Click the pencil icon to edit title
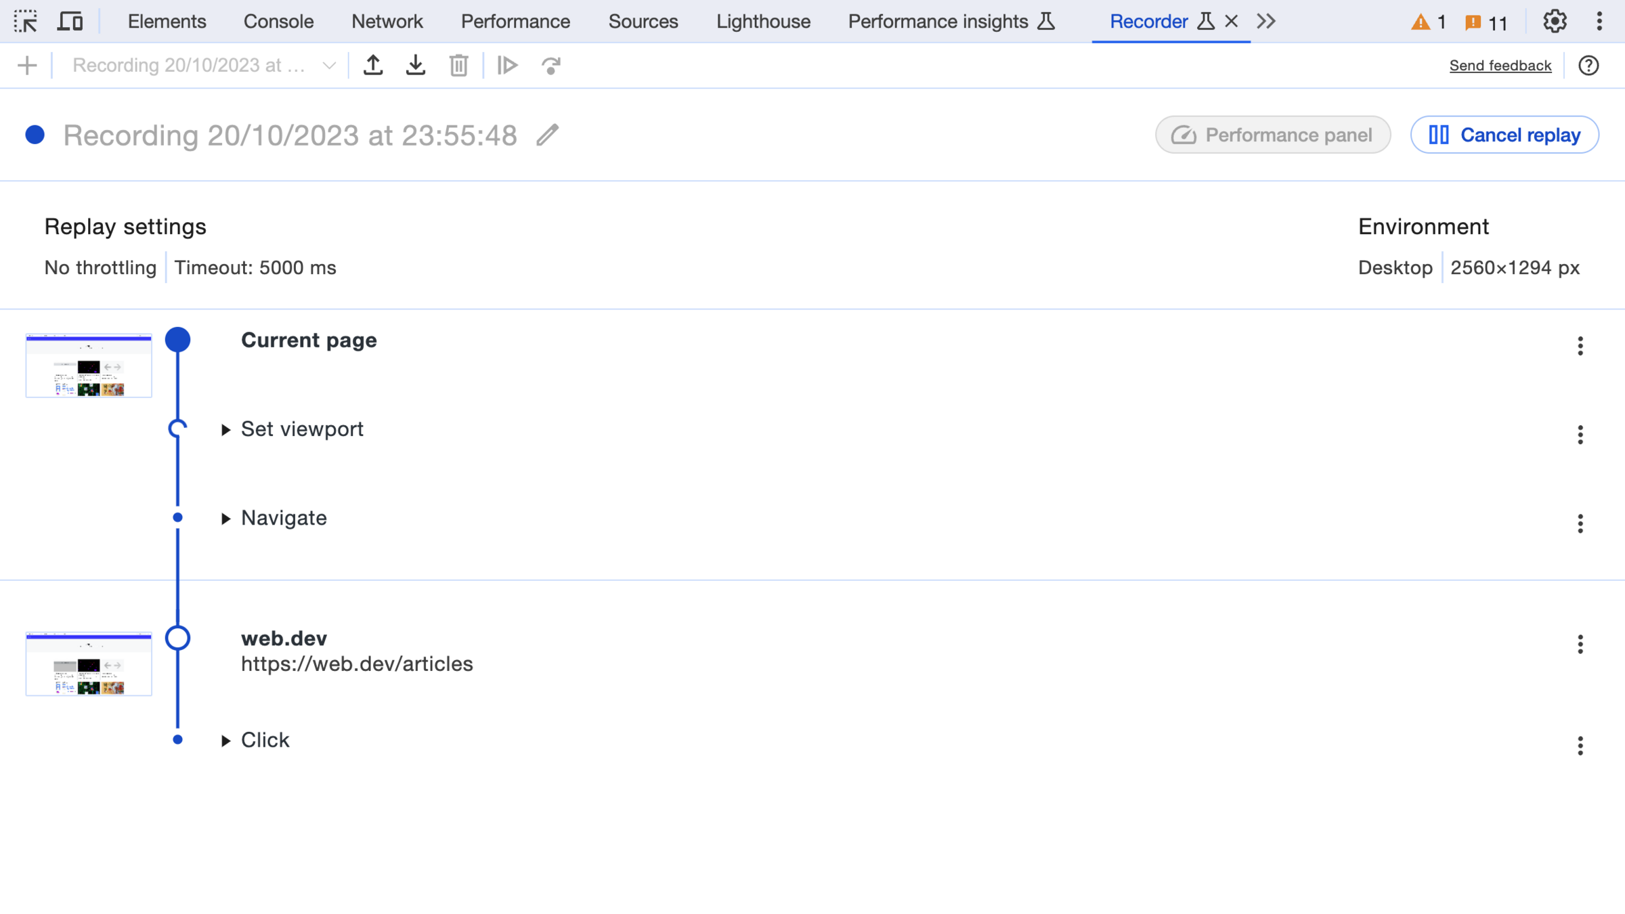The height and width of the screenshot is (914, 1625). coord(547,135)
